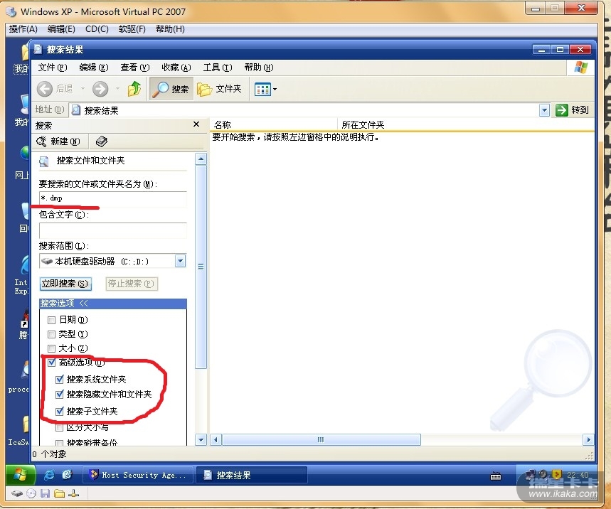This screenshot has width=611, height=509.
Task: Click search pane scroll down arrow
Action: pyautogui.click(x=201, y=440)
